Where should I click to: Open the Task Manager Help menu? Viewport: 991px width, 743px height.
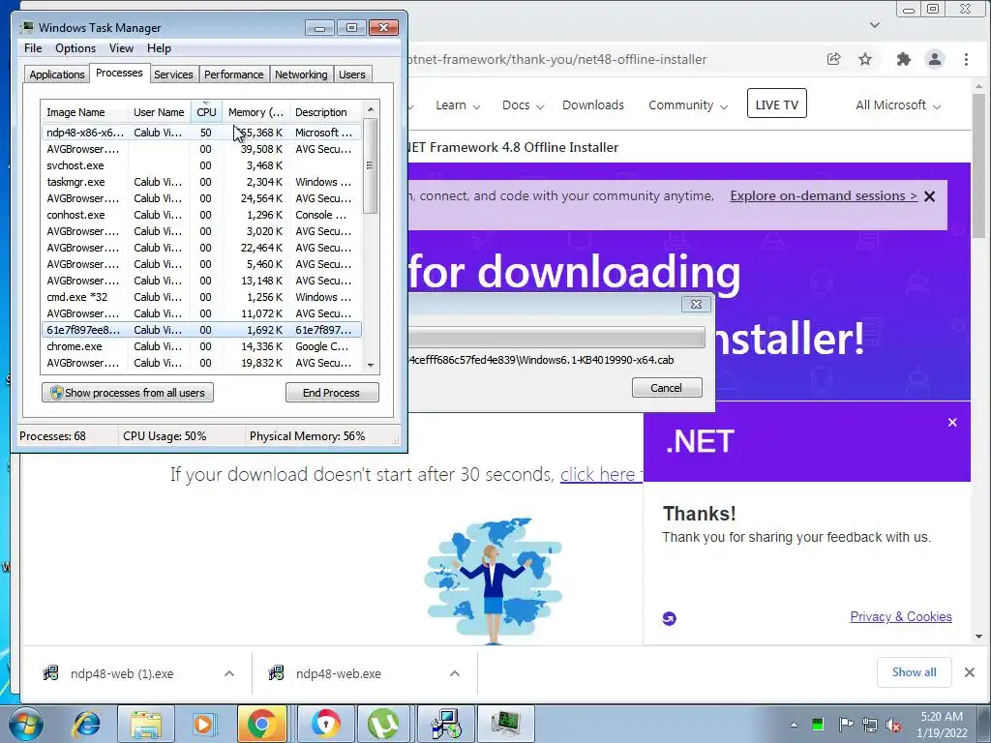coord(159,48)
